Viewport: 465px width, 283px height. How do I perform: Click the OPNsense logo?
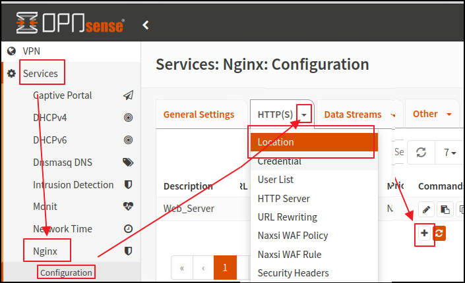pyautogui.click(x=70, y=22)
